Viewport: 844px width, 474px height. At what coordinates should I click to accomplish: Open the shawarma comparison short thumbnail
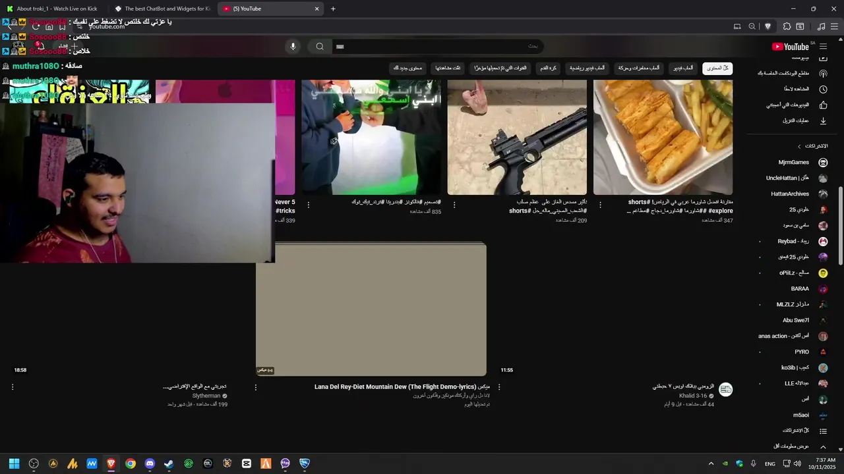(x=663, y=137)
